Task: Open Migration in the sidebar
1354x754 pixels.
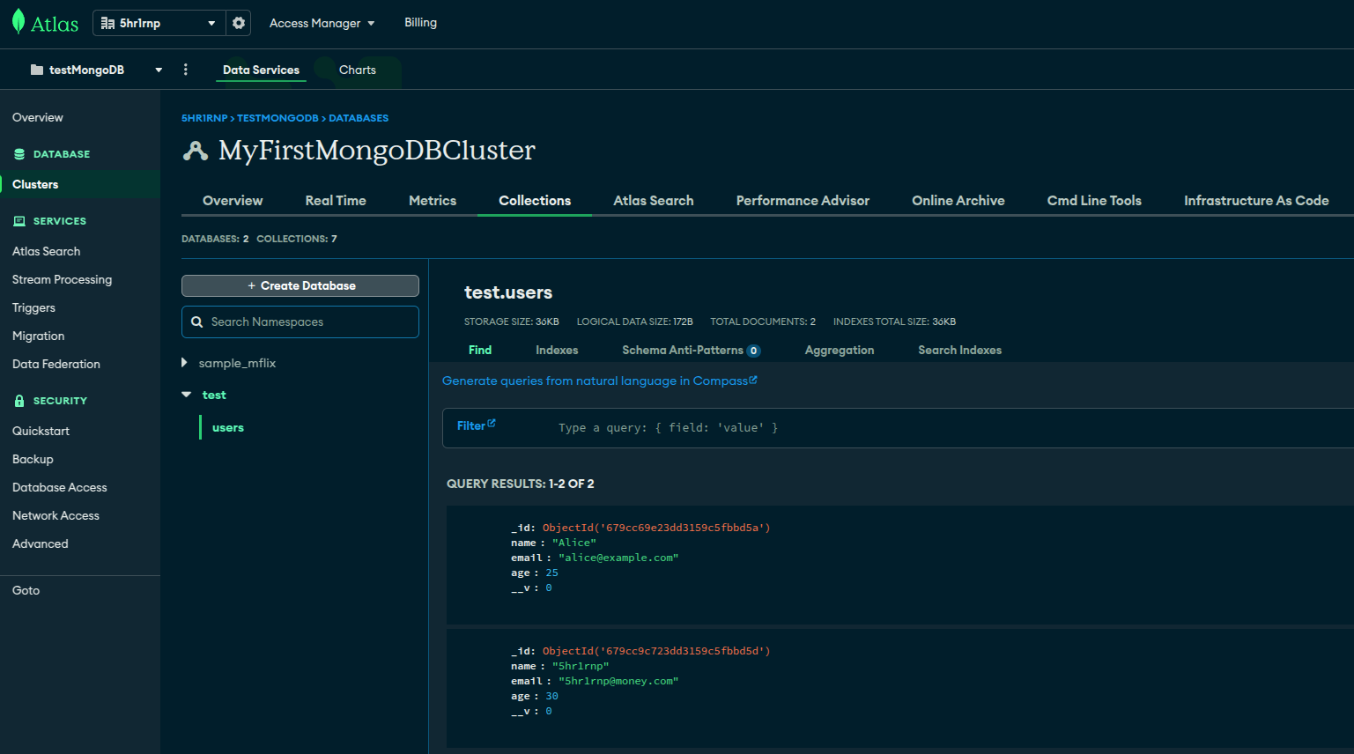Action: tap(38, 336)
